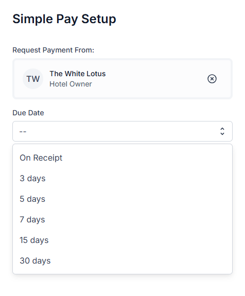Click the Due Date label
245x296 pixels.
pos(28,113)
